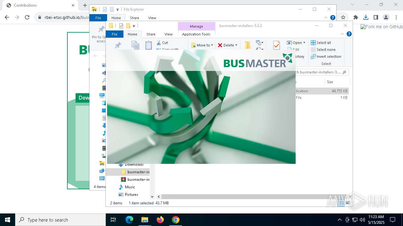Open the Move to dropdown arrow

212,45
